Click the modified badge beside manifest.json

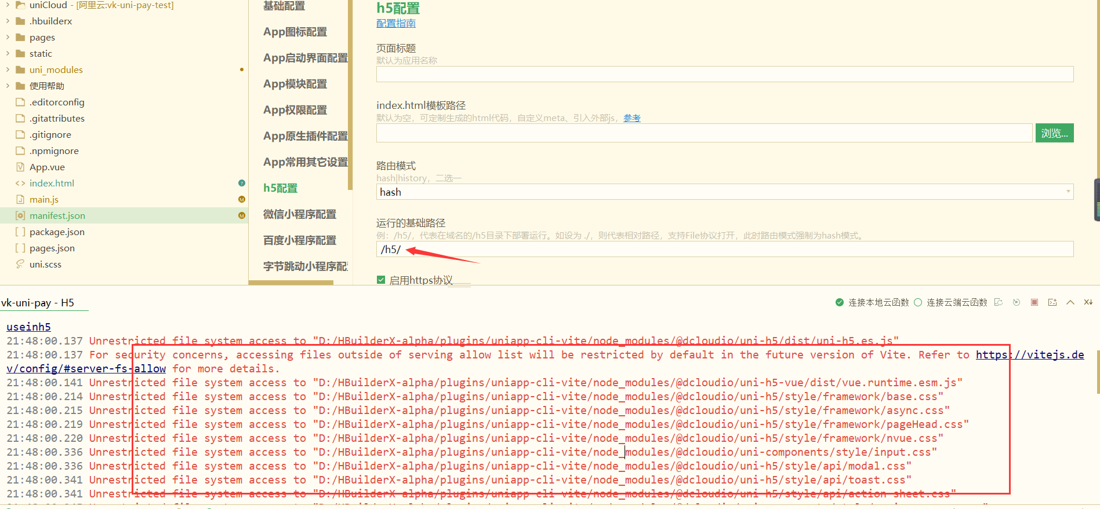point(242,215)
